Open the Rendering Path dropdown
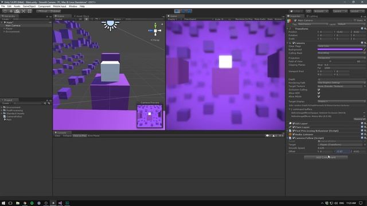 pos(342,82)
